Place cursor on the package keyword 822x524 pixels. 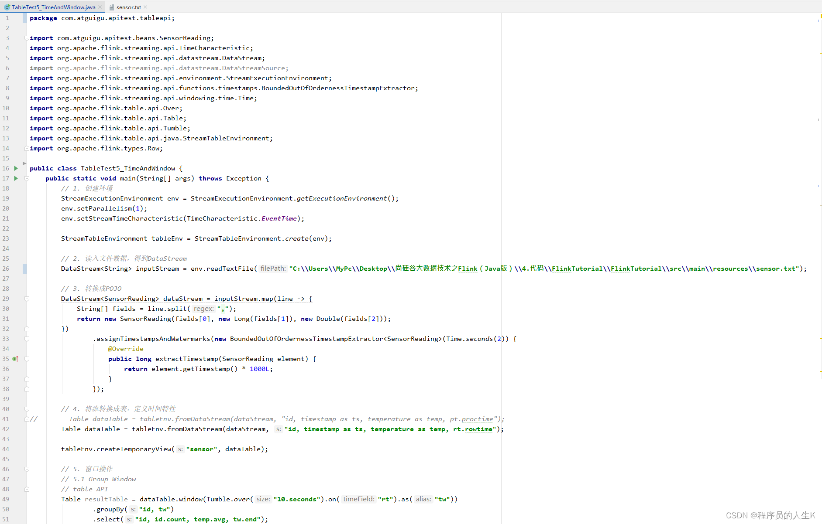point(43,18)
